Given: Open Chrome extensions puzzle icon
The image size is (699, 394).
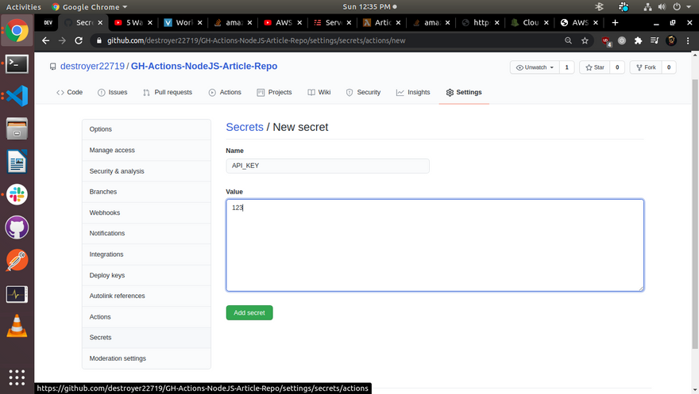Looking at the screenshot, I should pyautogui.click(x=638, y=40).
